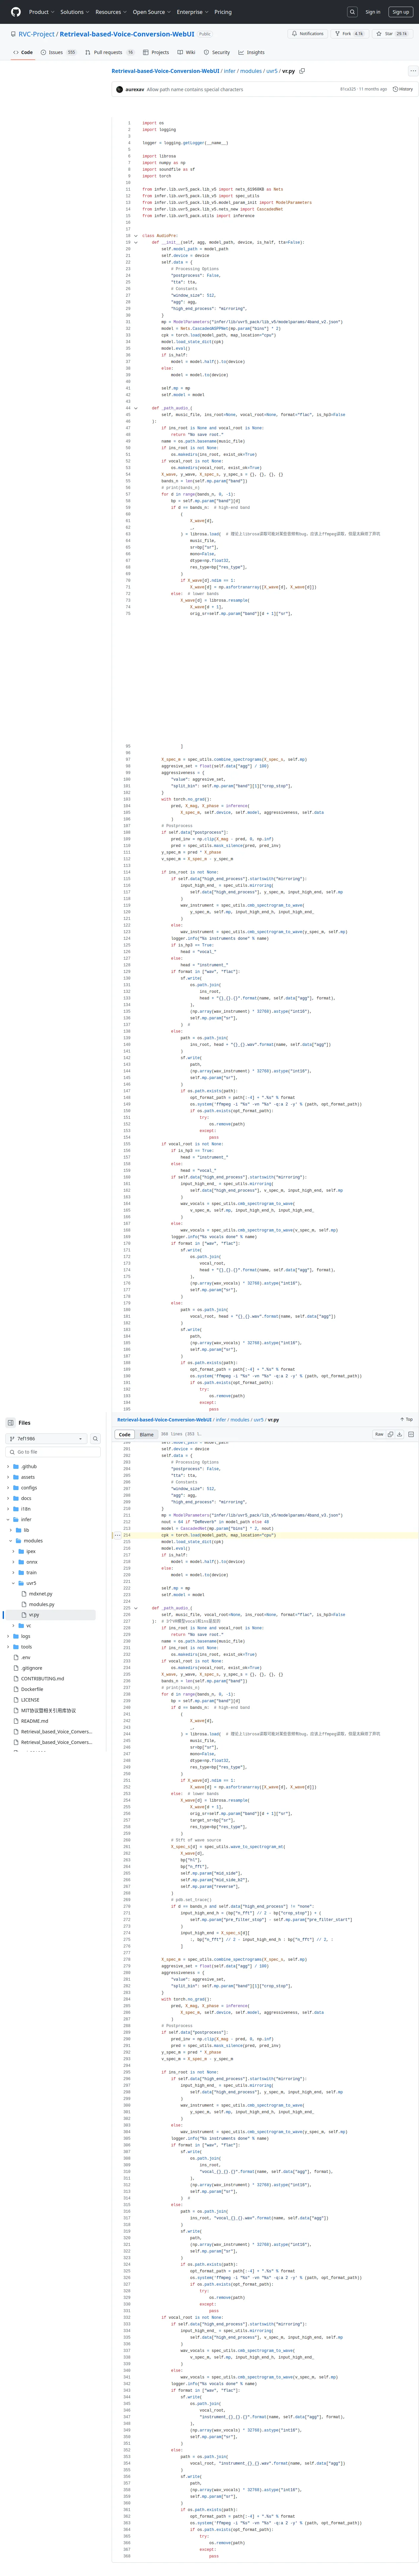Open the assets folder in file tree
The height and width of the screenshot is (2576, 419).
pyautogui.click(x=28, y=1477)
